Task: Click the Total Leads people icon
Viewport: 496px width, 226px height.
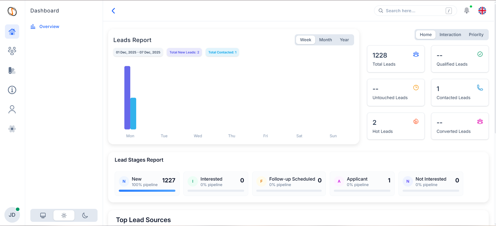Action: [416, 54]
